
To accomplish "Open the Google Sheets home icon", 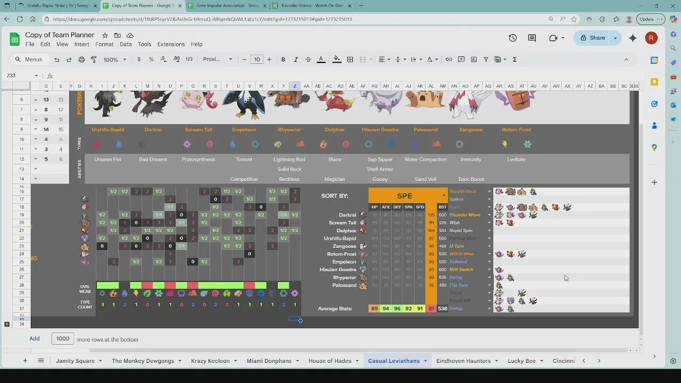I will 14,39.
